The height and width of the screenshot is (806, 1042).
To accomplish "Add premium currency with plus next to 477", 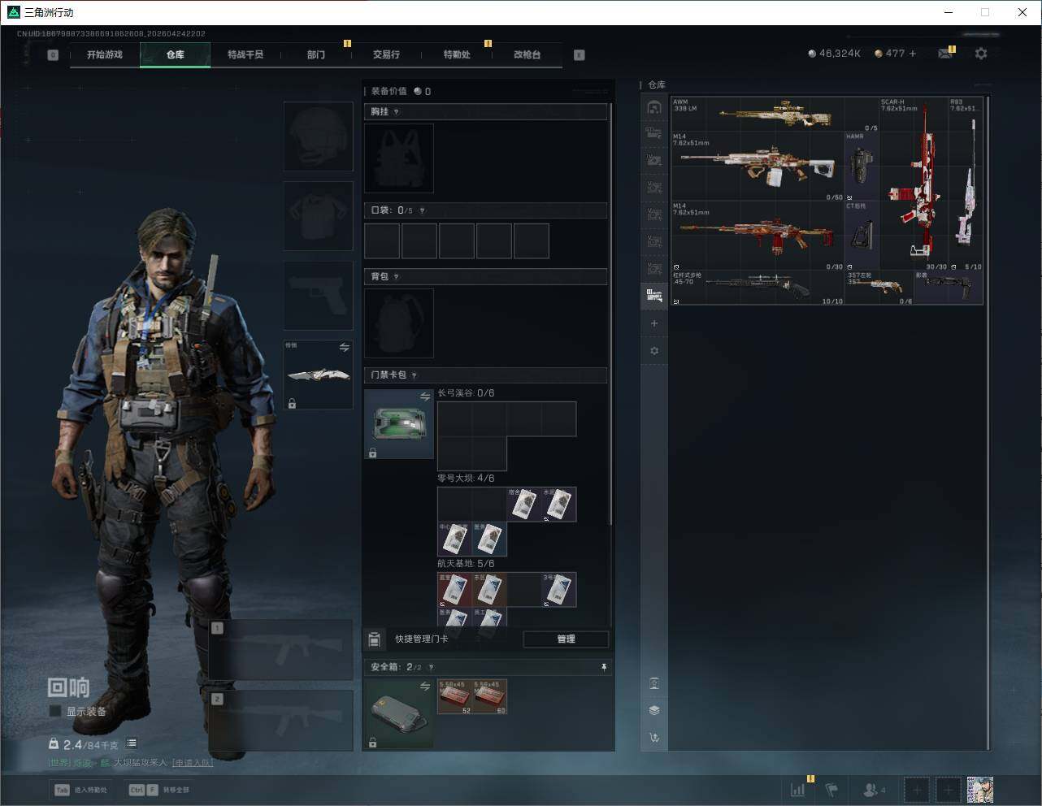I will tap(913, 54).
